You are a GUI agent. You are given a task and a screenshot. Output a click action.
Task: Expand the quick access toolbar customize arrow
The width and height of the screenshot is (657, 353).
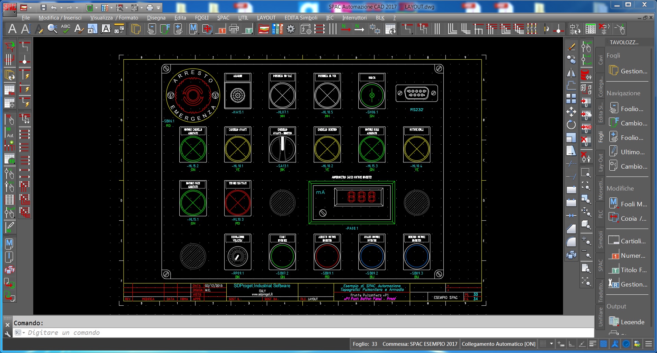(x=158, y=8)
